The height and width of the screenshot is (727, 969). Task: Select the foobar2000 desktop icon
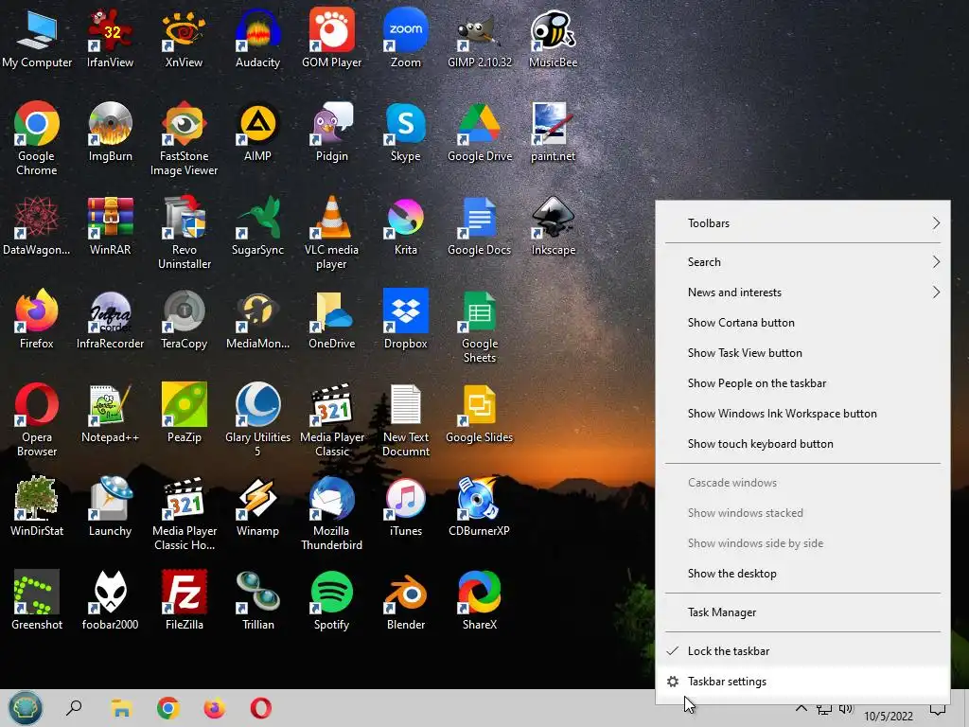[110, 601]
